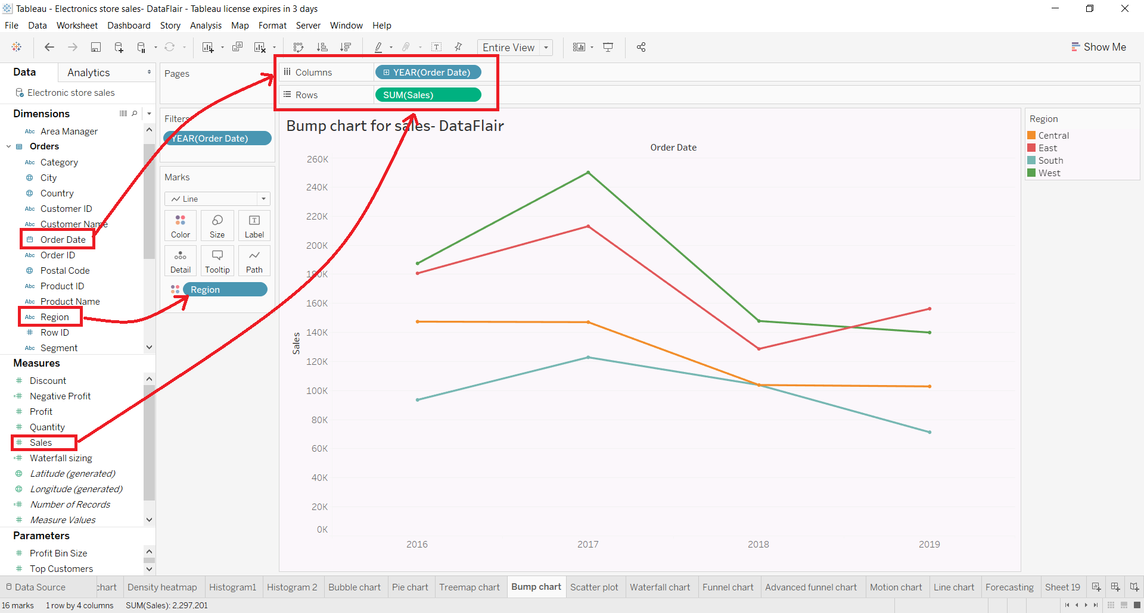
Task: Open the Show Me panel
Action: tap(1099, 46)
